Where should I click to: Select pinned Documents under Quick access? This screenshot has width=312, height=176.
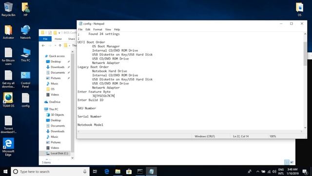(58, 72)
